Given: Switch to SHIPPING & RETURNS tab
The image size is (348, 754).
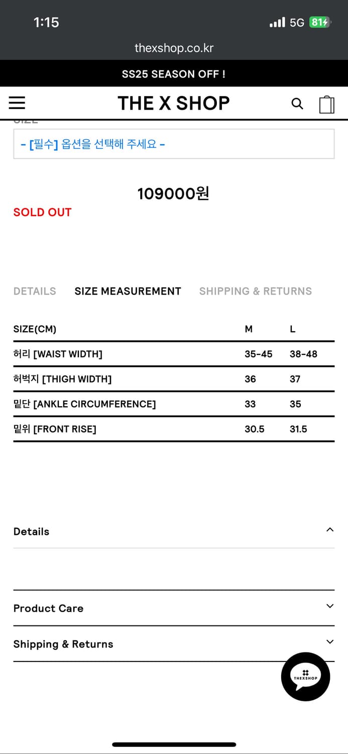Looking at the screenshot, I should [x=256, y=291].
